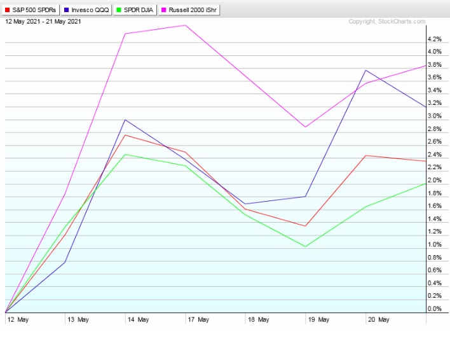Click the Russell 2000 low point on 19 May

tap(305, 127)
